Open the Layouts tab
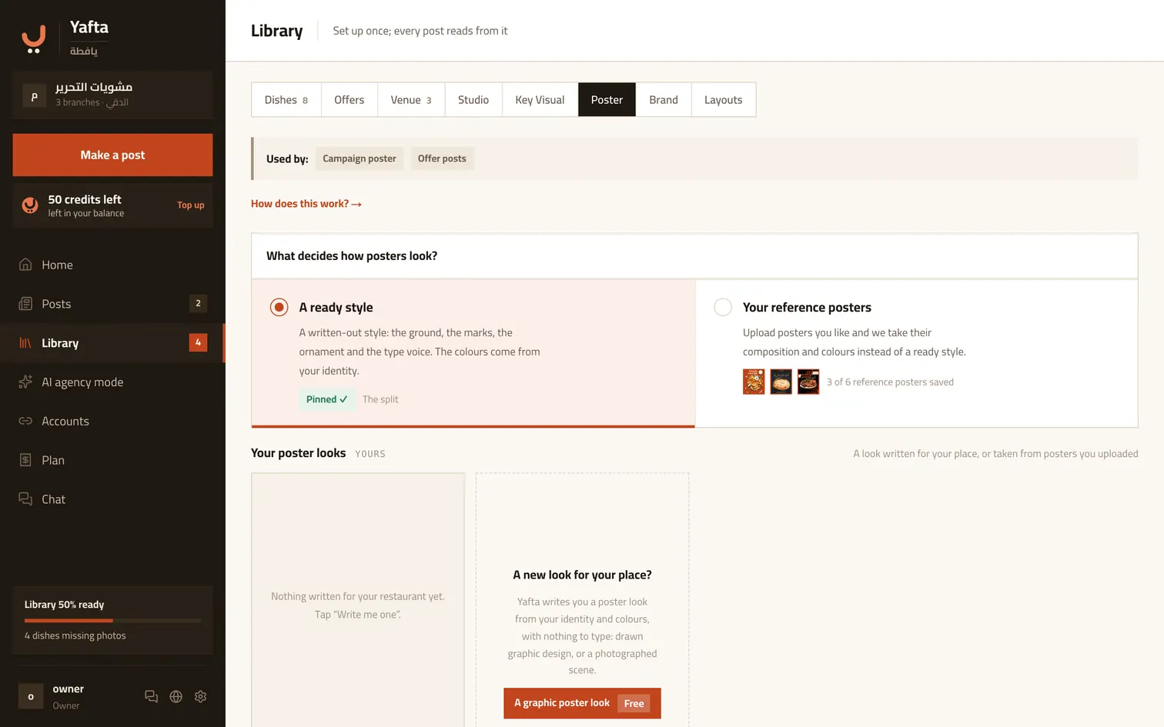This screenshot has height=727, width=1164. pyautogui.click(x=724, y=100)
